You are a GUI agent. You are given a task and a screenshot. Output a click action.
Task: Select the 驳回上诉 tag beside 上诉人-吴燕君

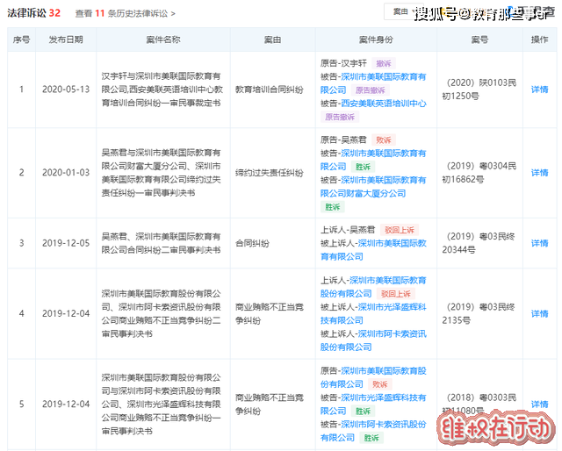(x=400, y=230)
